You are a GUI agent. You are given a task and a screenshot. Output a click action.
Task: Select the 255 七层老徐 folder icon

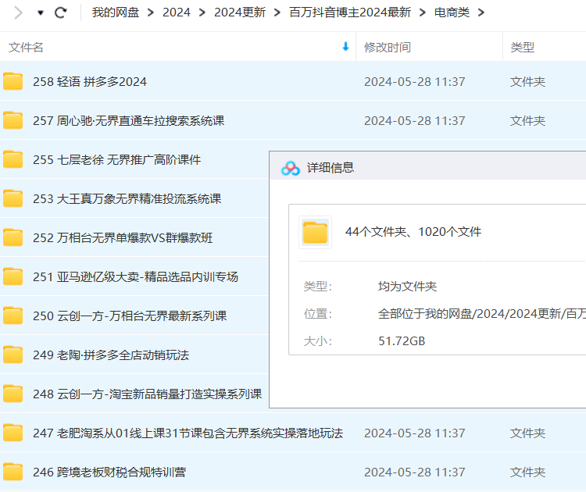13,159
